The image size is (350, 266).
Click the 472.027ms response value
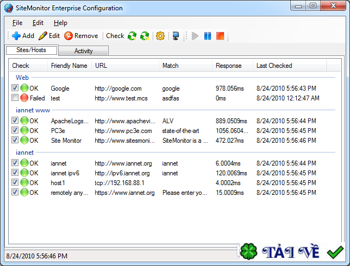point(230,141)
